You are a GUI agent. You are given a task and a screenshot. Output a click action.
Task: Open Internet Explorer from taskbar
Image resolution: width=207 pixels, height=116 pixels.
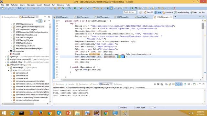pyautogui.click(x=12, y=113)
